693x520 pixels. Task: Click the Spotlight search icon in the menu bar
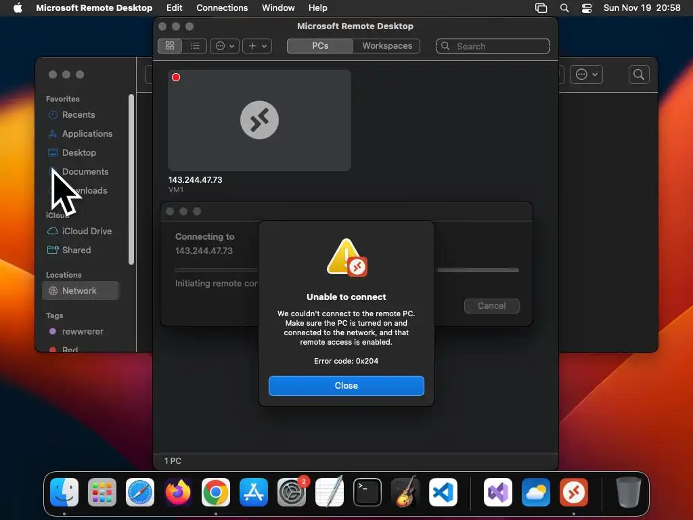(x=564, y=8)
